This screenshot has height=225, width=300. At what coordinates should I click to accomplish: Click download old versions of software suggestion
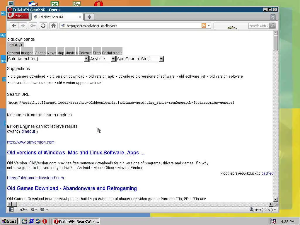[146, 76]
